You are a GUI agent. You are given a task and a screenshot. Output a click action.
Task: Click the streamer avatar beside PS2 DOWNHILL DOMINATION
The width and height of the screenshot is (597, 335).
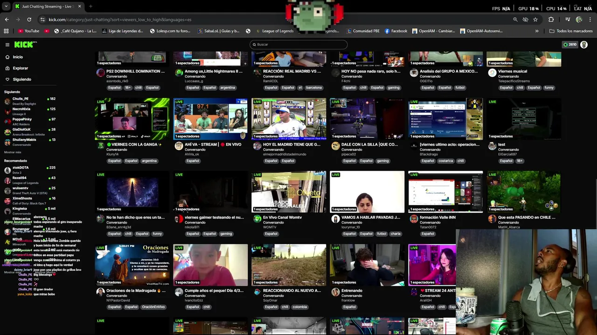[x=100, y=73]
